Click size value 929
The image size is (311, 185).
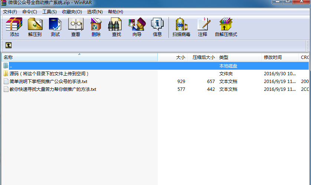coord(181,82)
